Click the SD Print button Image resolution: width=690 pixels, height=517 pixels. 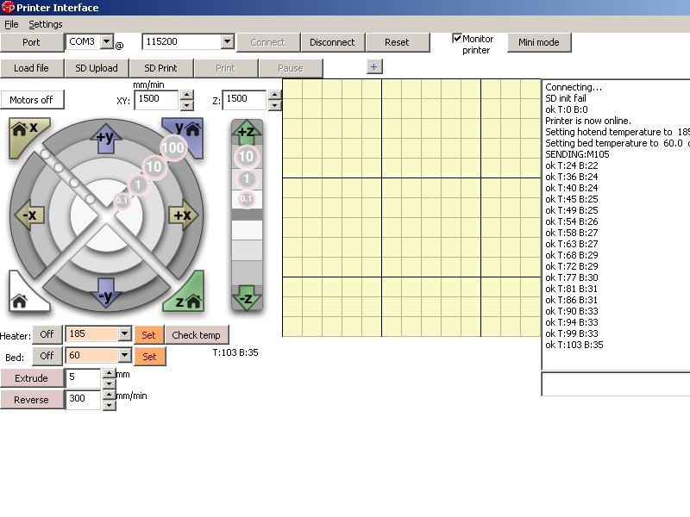[x=160, y=68]
